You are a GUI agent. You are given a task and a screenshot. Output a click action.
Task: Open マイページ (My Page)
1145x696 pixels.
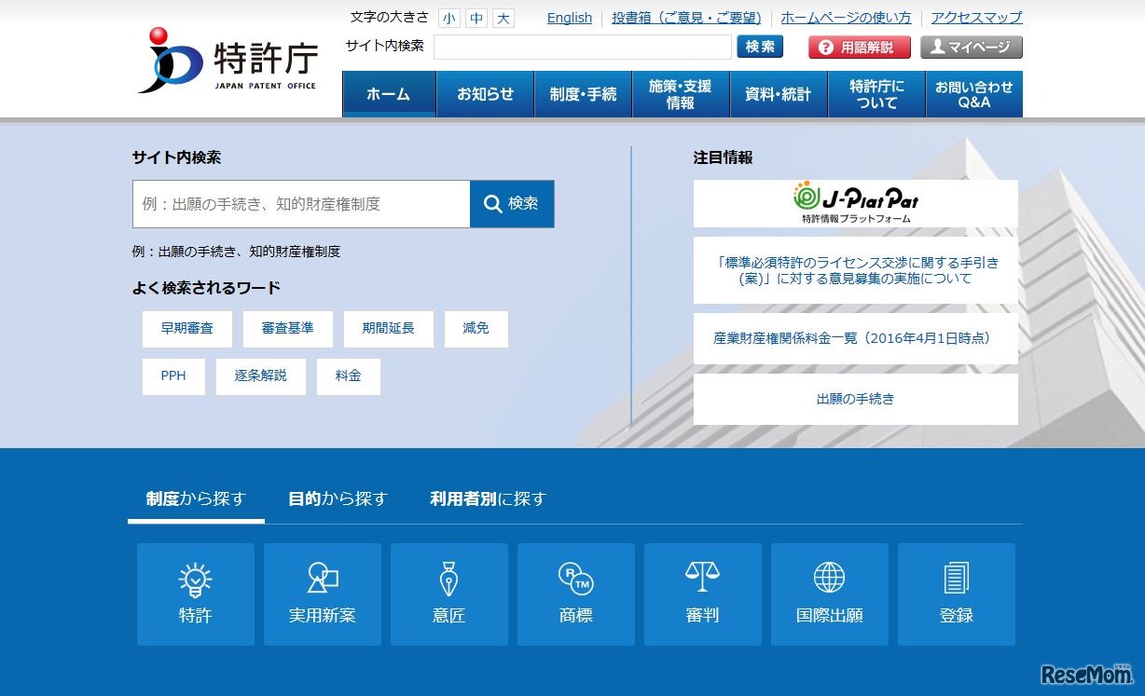pos(973,46)
